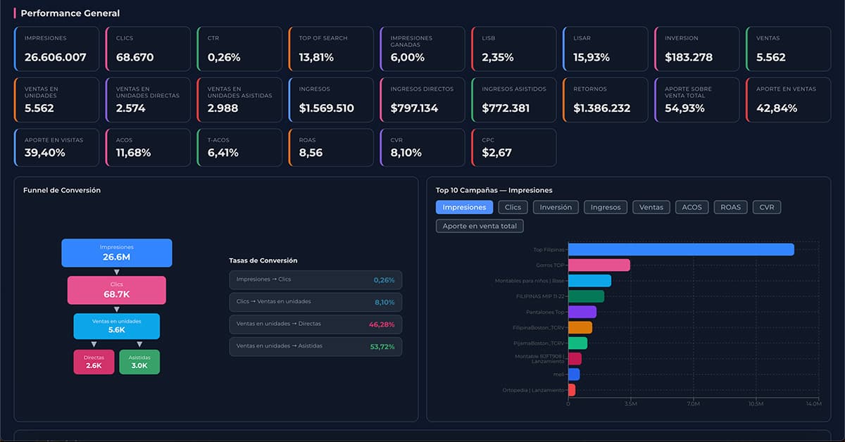Open Ventas en Unidades Directas 2.574 card

tap(148, 100)
